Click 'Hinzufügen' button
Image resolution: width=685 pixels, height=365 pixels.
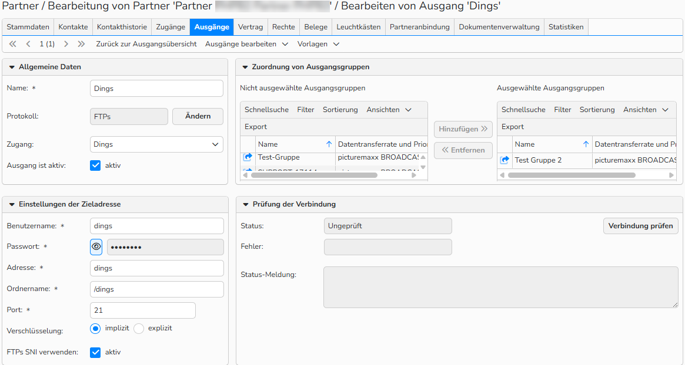[463, 129]
